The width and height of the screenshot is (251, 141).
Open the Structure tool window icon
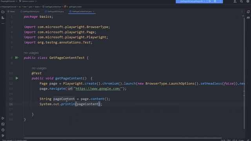3,18
